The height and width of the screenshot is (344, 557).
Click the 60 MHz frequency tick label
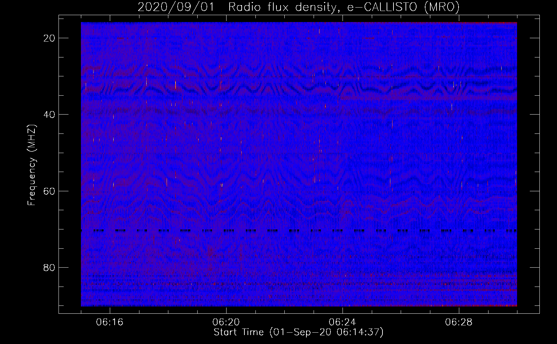pyautogui.click(x=50, y=191)
